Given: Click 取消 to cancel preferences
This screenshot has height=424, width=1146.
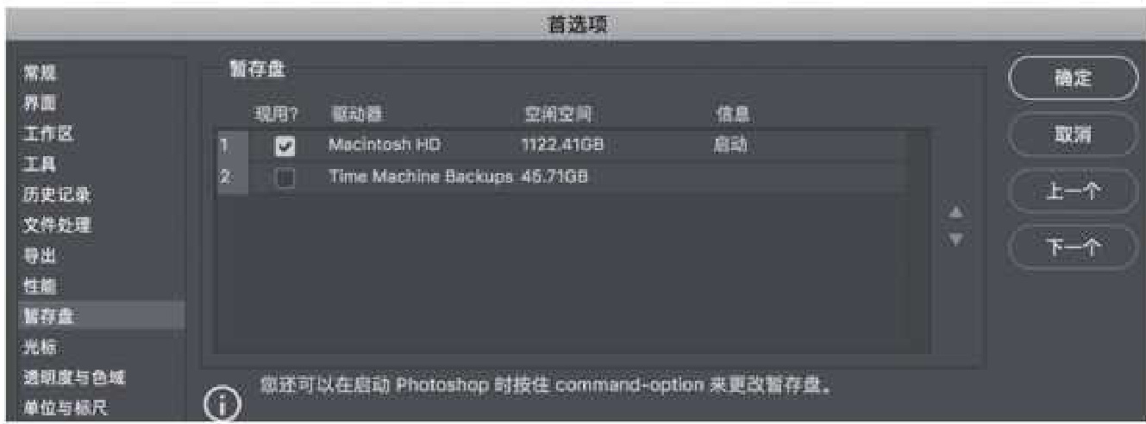Looking at the screenshot, I should 1072,134.
